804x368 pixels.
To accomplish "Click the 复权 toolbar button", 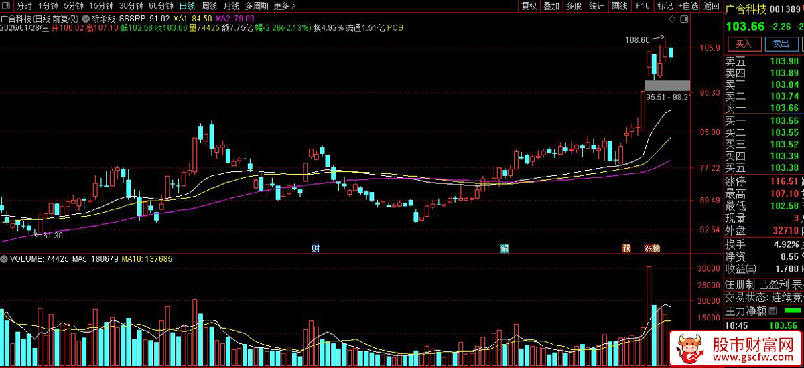I will click(529, 6).
